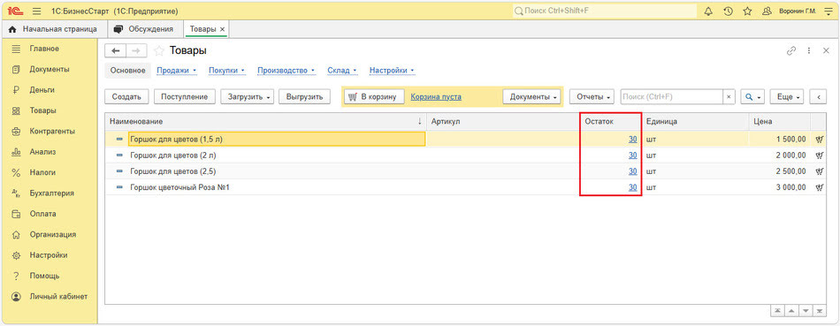
Task: Click the В корзину button
Action: (374, 97)
